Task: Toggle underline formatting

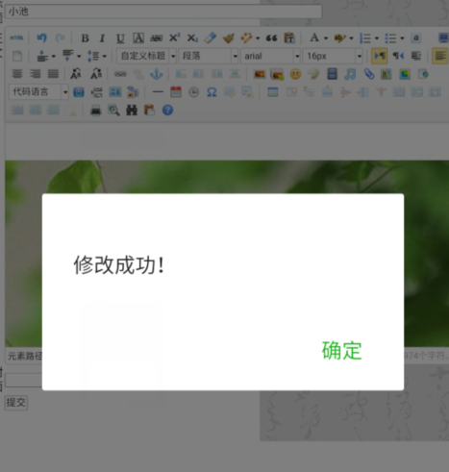Action: (x=120, y=38)
